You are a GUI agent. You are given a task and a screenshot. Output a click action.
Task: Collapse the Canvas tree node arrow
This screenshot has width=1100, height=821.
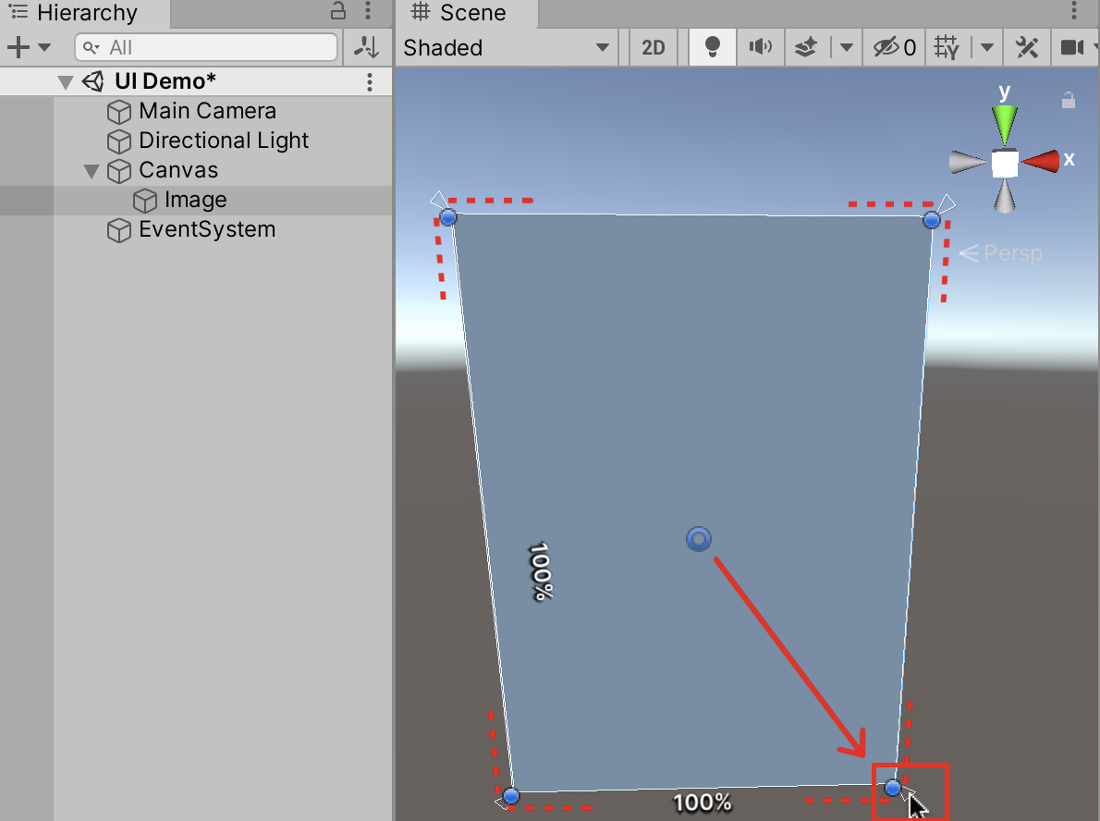click(x=92, y=171)
